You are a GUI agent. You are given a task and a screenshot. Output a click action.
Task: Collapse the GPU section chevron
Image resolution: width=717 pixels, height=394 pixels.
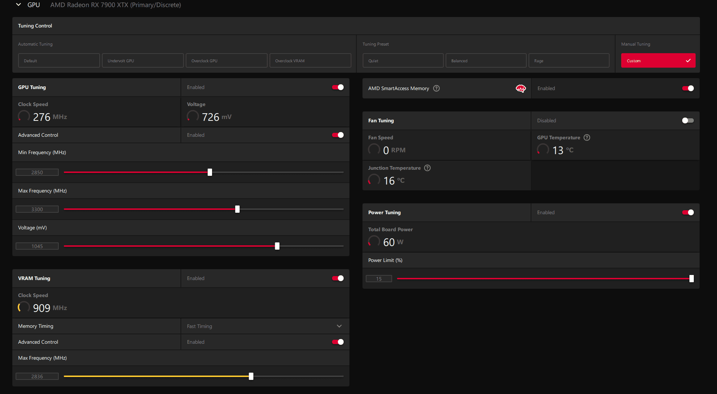click(x=18, y=5)
